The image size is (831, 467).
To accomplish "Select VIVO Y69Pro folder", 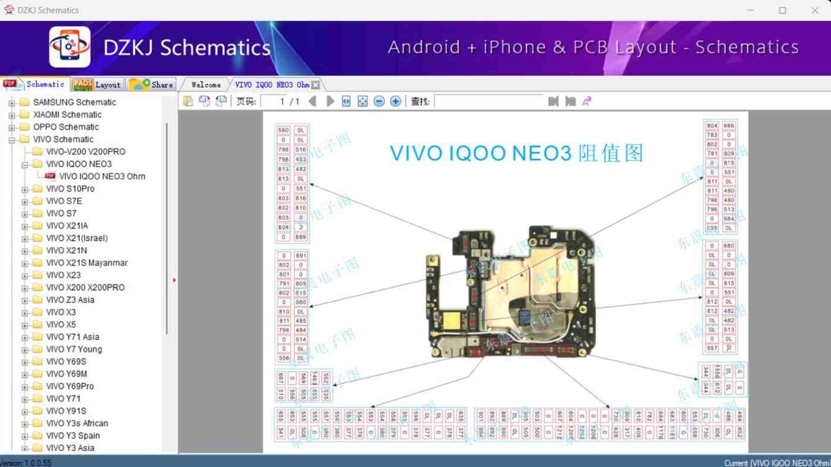I will pos(70,386).
